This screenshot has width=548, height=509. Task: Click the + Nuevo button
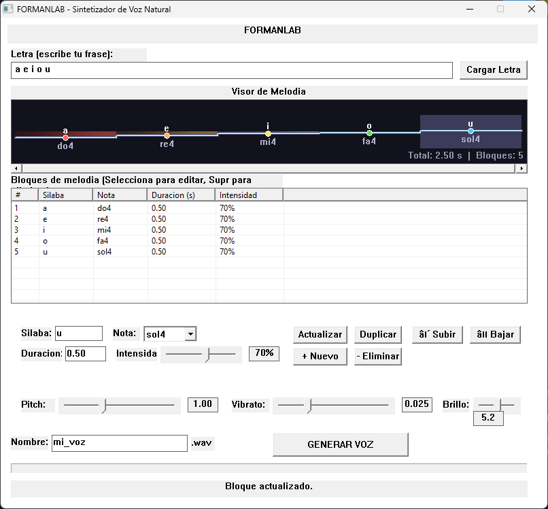[320, 357]
